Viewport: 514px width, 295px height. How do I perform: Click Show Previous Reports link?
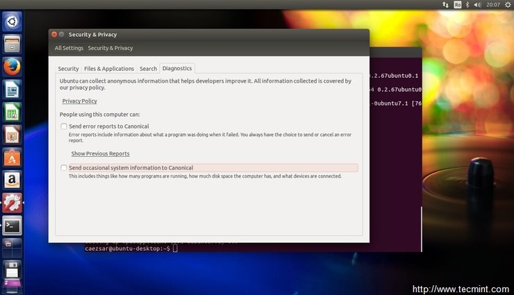(x=100, y=153)
